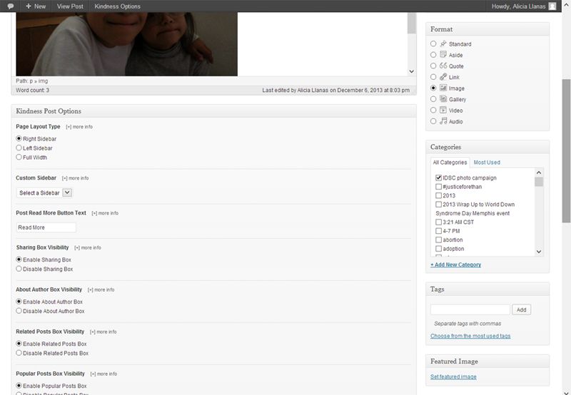
Task: Check 2013 Wrap Up to World Down category
Action: (x=438, y=205)
